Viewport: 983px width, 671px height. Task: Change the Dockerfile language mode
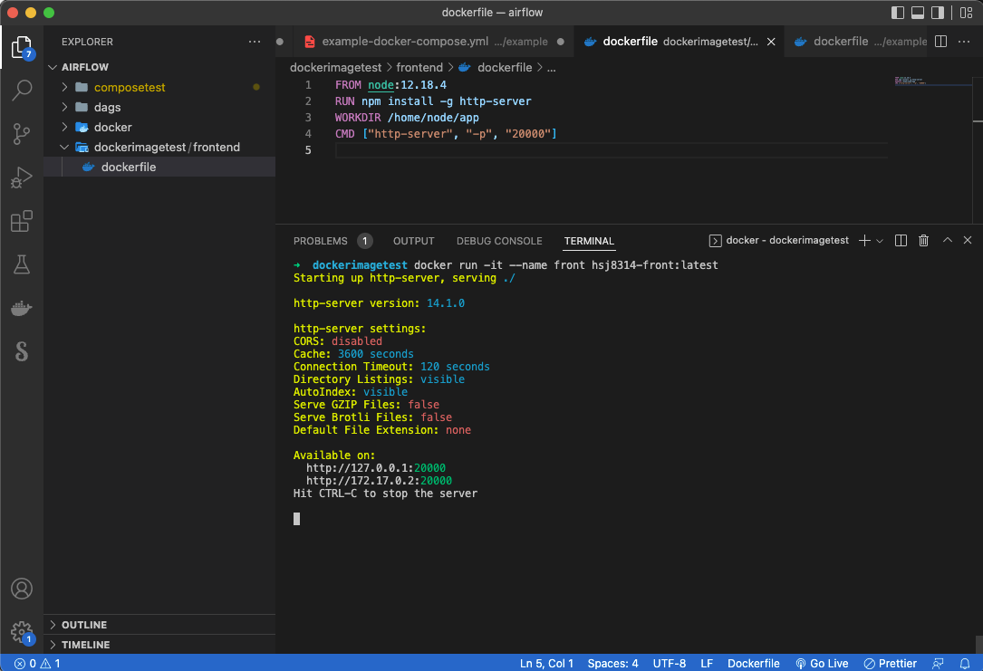coord(753,664)
